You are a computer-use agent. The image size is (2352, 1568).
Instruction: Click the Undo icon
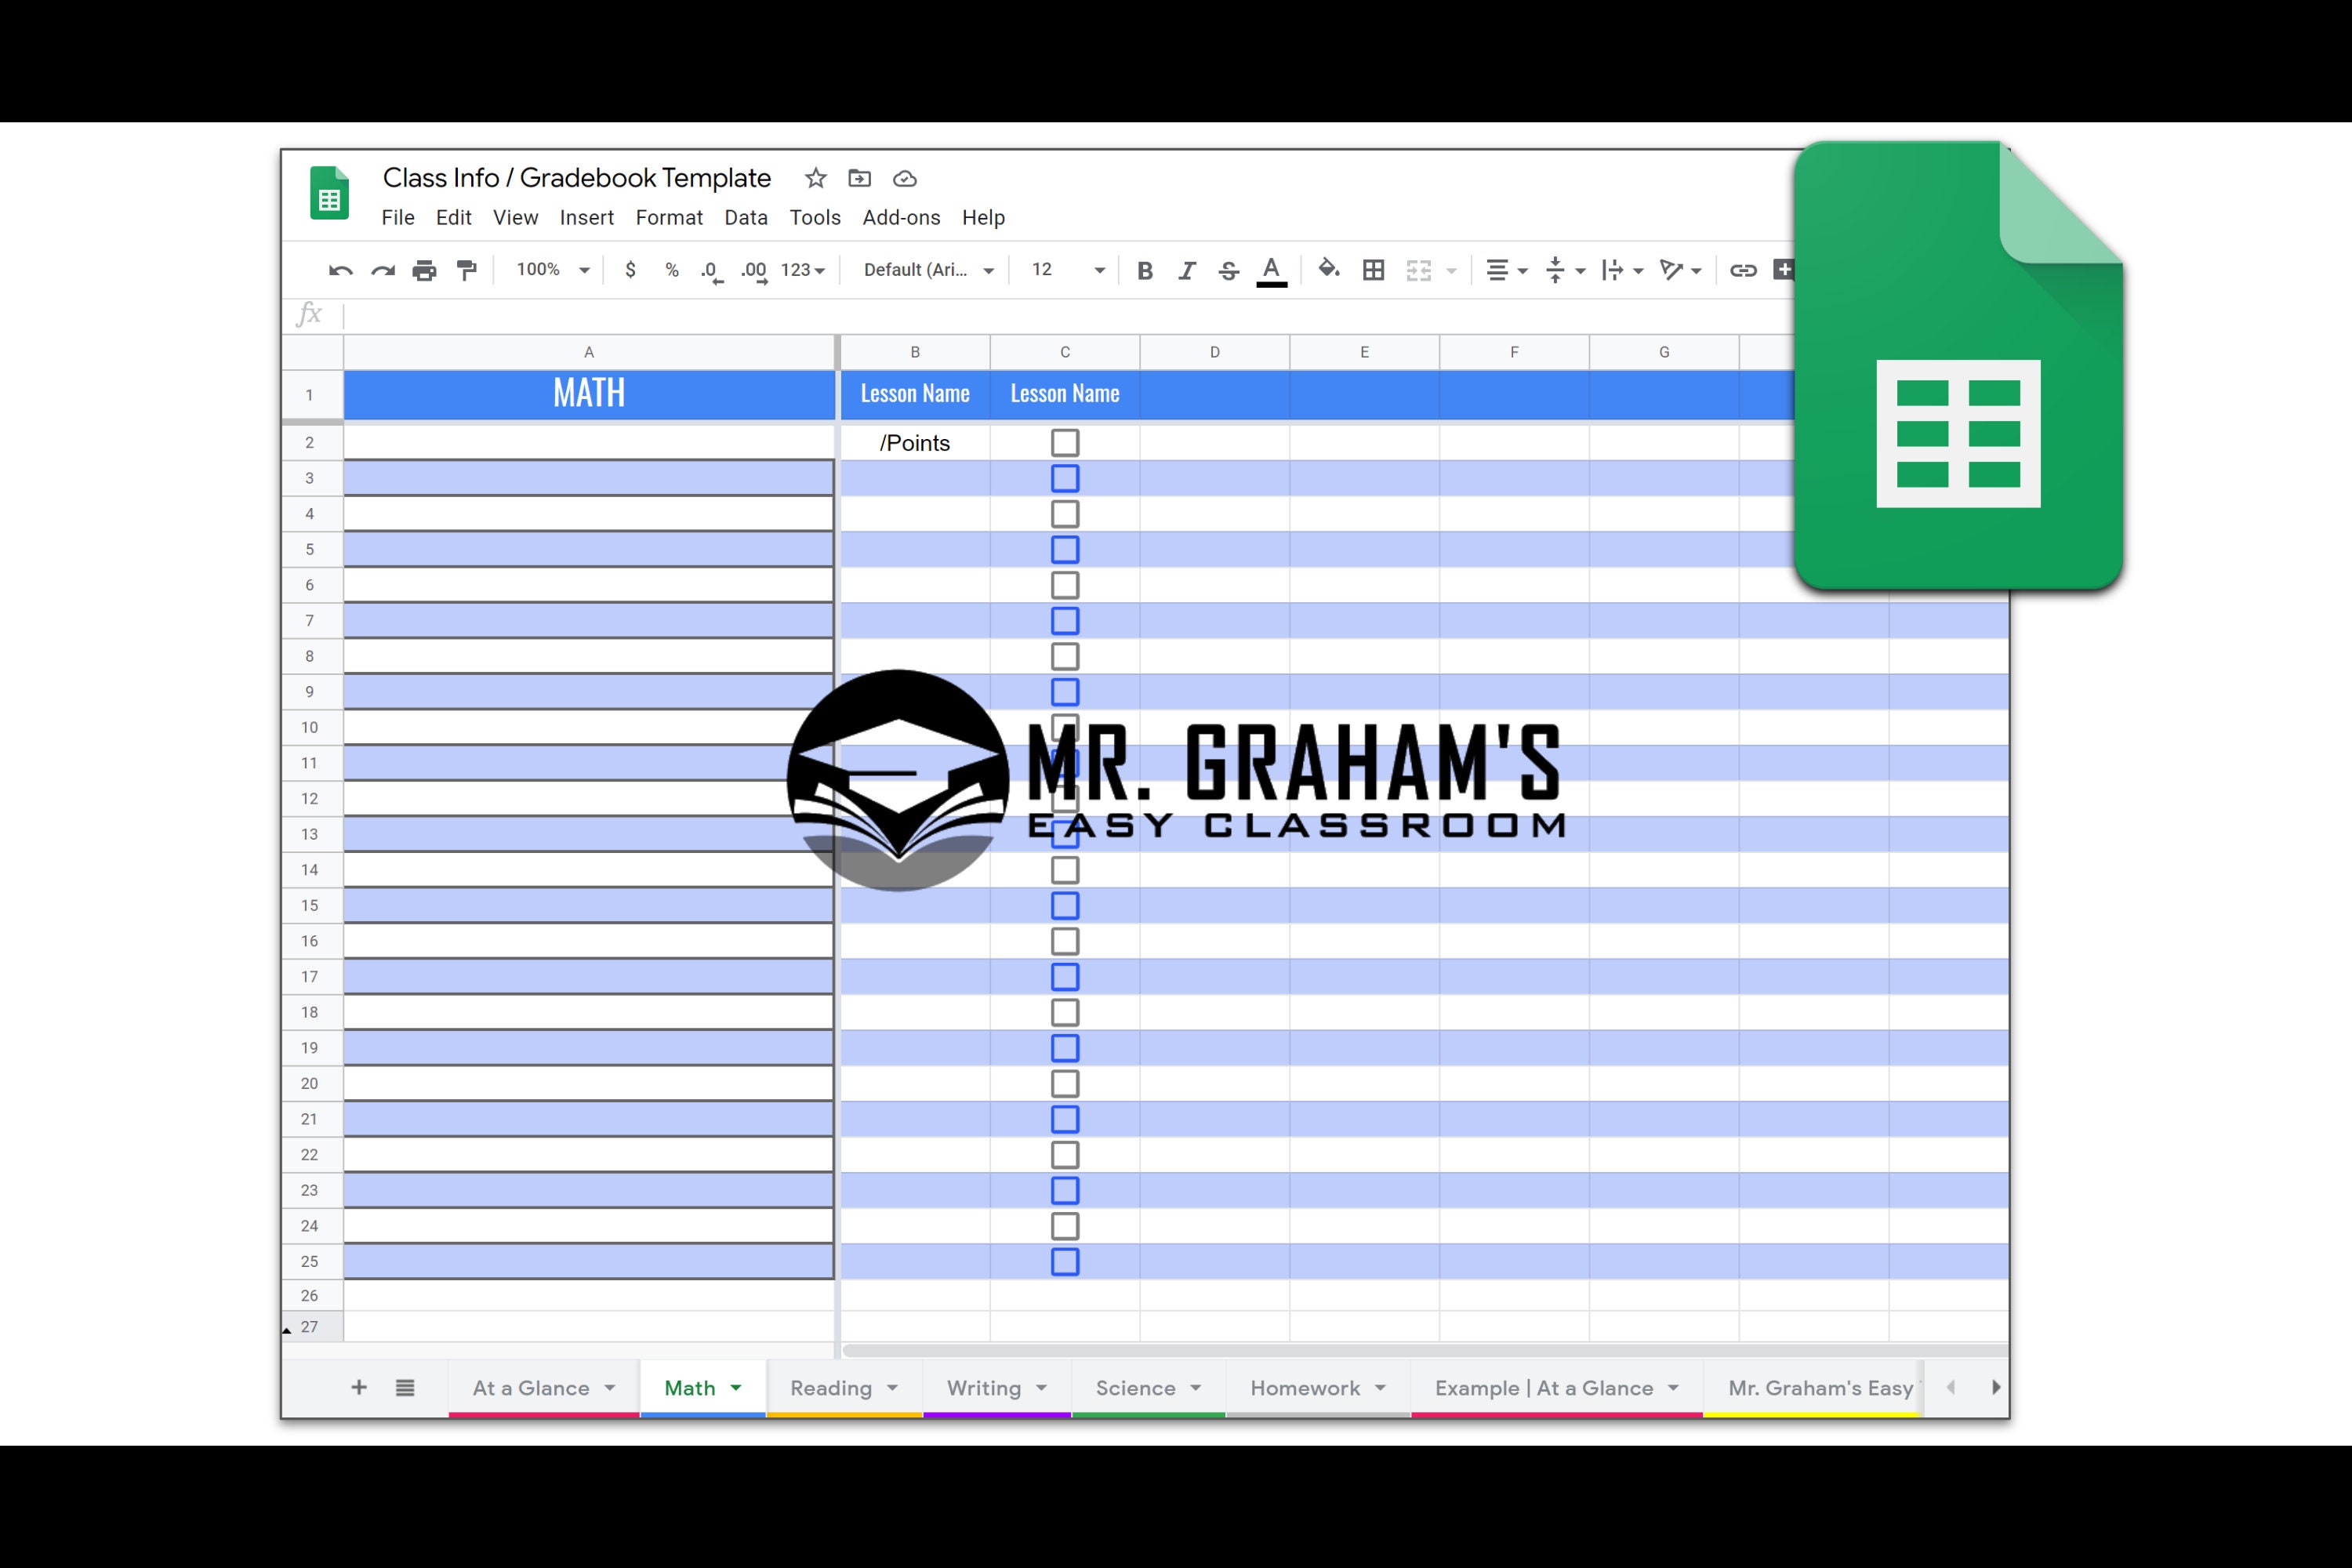point(340,270)
